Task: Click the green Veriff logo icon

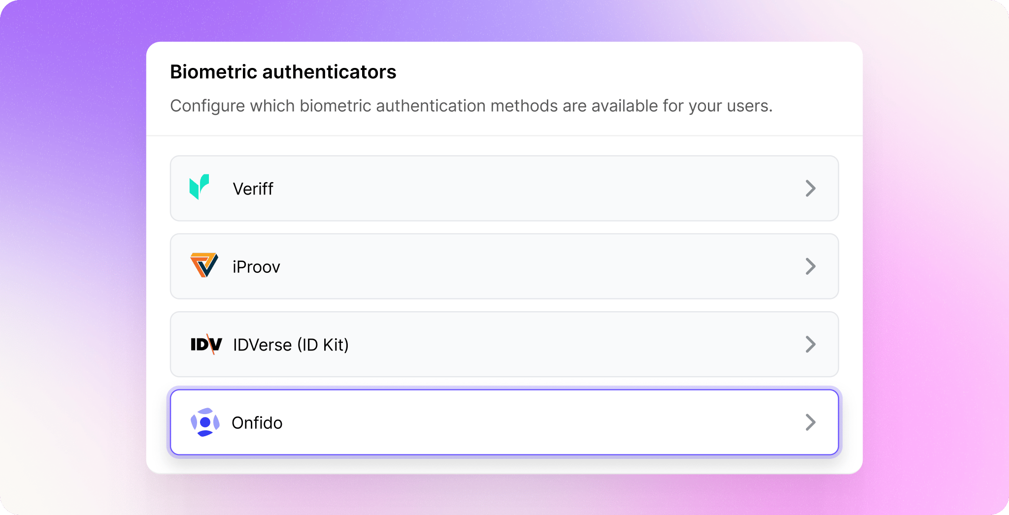Action: pos(200,187)
